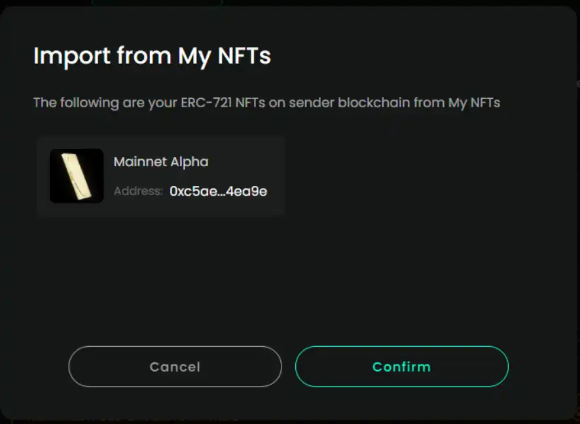Select the Mainnet Alpha gold bar thumbnail
The width and height of the screenshot is (580, 424).
(77, 176)
